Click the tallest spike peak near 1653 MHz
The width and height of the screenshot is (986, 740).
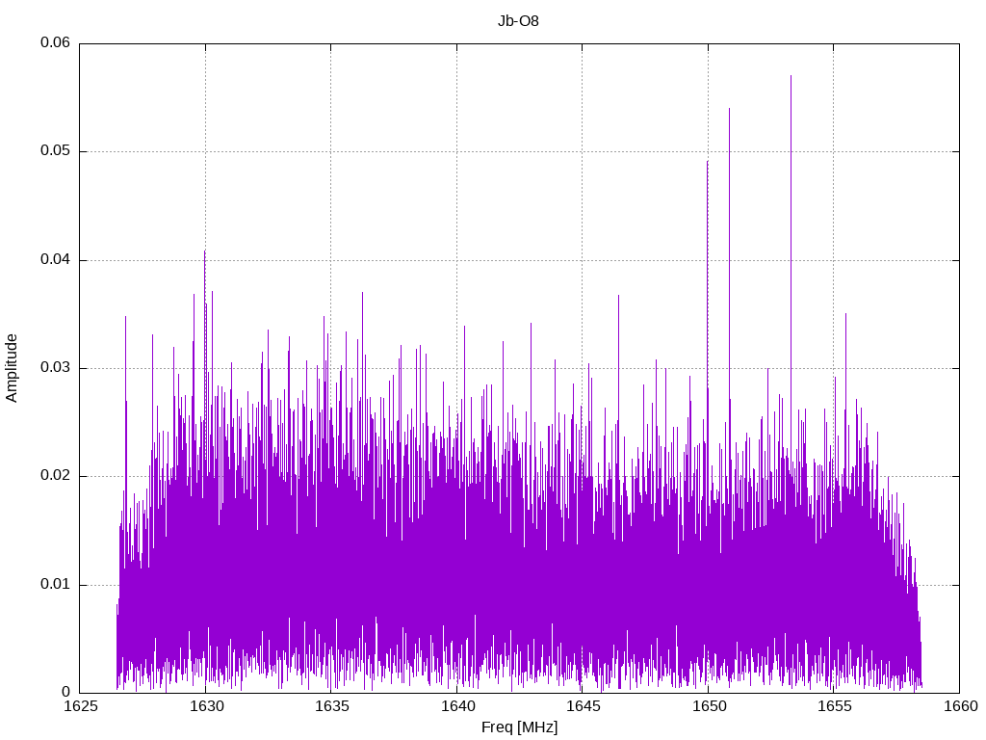pyautogui.click(x=791, y=76)
